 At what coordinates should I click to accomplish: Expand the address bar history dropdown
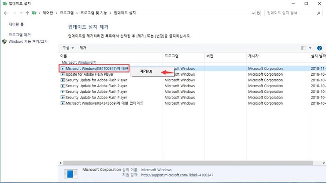253,13
